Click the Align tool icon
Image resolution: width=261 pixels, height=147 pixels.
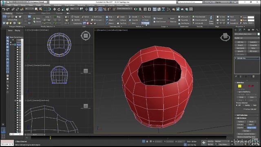point(140,9)
